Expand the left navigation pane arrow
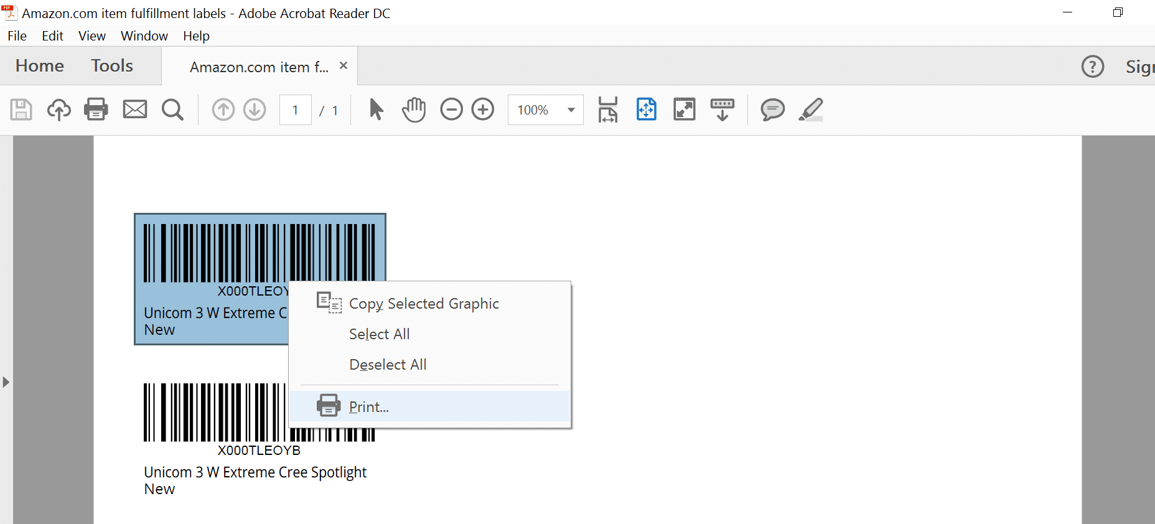1155x524 pixels. 6,381
